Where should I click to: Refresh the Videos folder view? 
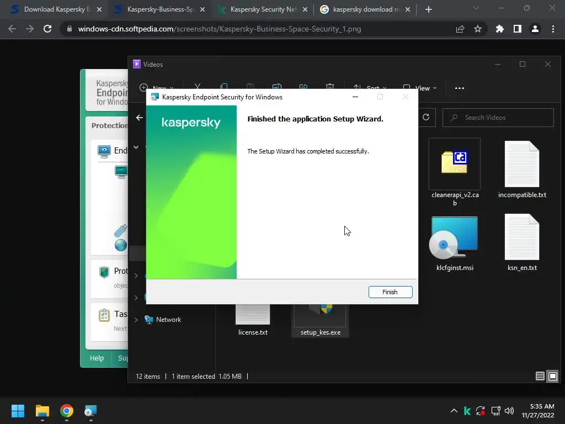(426, 117)
